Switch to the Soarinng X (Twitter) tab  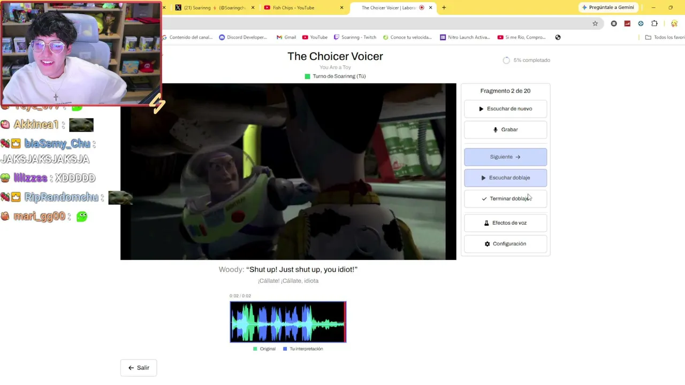pyautogui.click(x=214, y=7)
